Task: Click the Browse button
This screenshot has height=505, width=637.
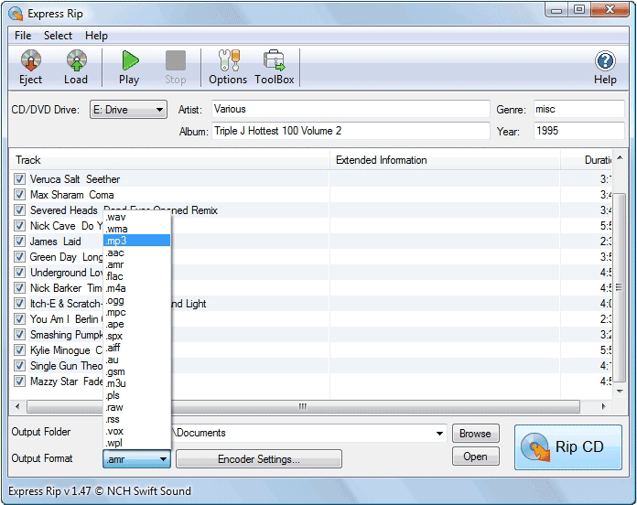Action: (475, 434)
